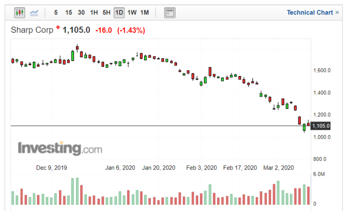
Task: Click the 1,000.0 axis label
Action: [322, 137]
